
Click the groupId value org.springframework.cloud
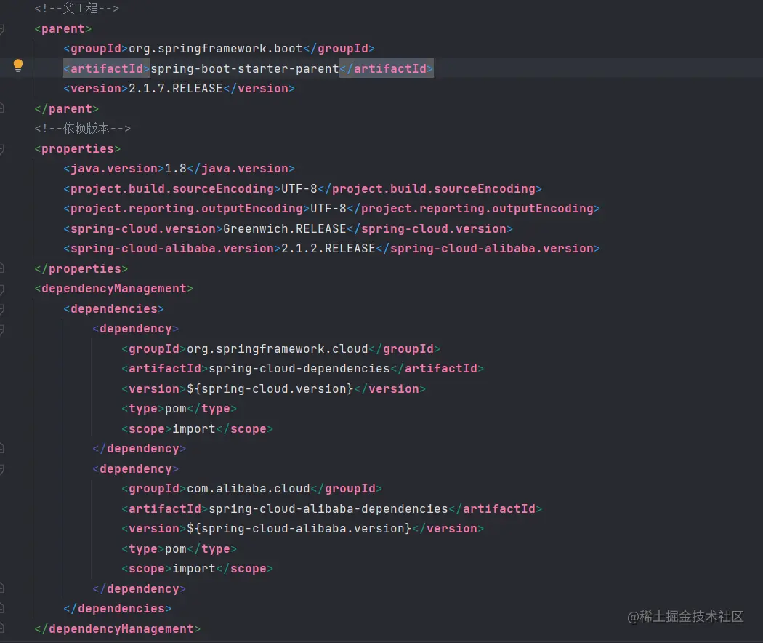278,349
